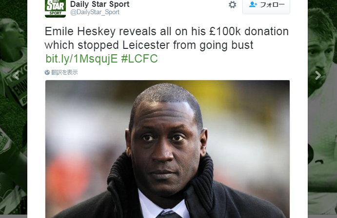The image size is (337, 218).
Task: Open the bit.ly/1MsqujE link
Action: coord(81,59)
